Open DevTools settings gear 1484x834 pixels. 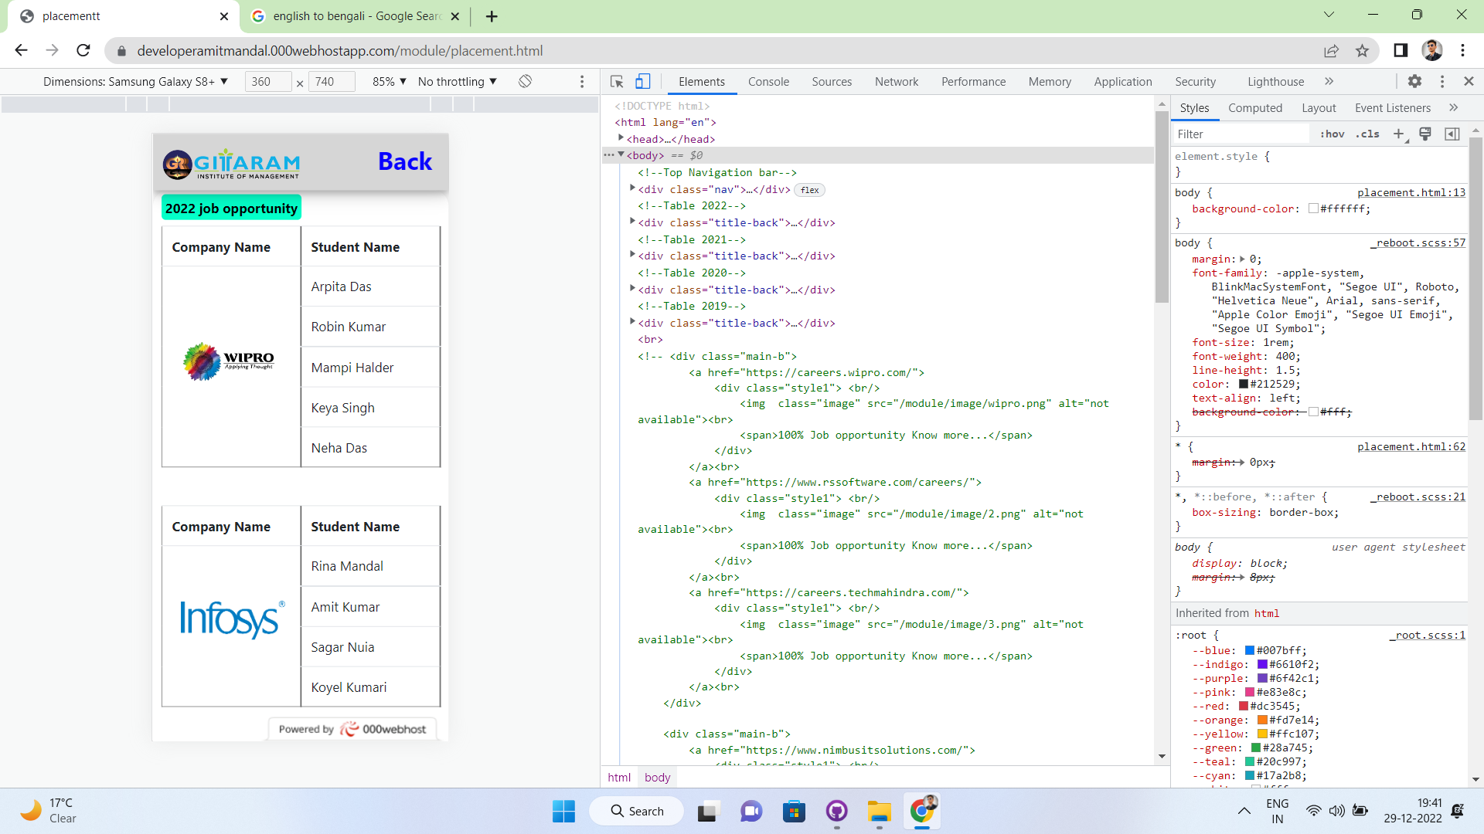point(1414,81)
